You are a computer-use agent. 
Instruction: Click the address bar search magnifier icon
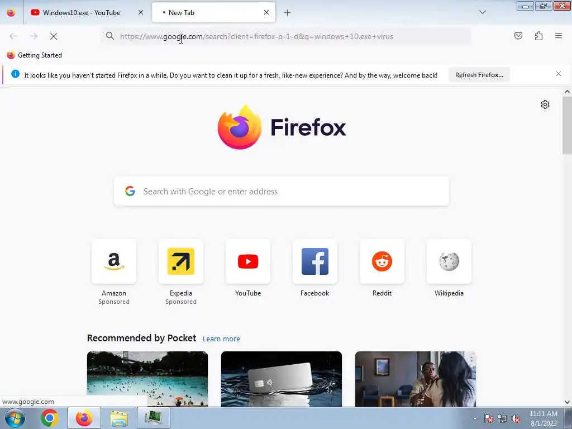(110, 36)
